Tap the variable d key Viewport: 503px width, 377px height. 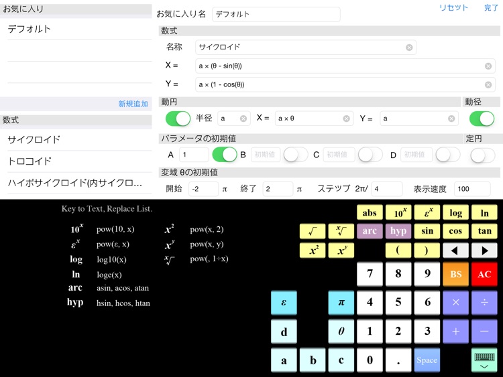tap(284, 331)
